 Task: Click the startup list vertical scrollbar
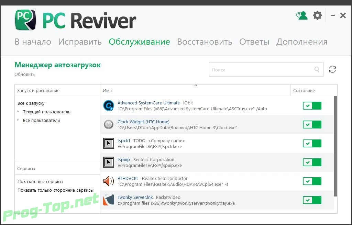pyautogui.click(x=335, y=146)
